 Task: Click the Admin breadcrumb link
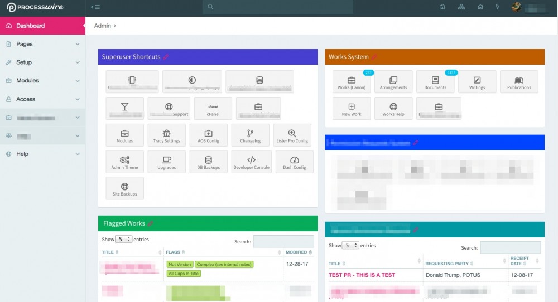102,26
